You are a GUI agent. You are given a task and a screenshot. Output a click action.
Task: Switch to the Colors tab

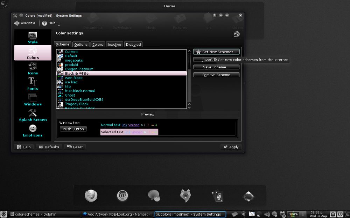click(98, 45)
